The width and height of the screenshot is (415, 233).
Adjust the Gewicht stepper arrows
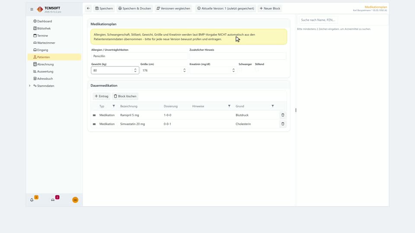pos(135,70)
